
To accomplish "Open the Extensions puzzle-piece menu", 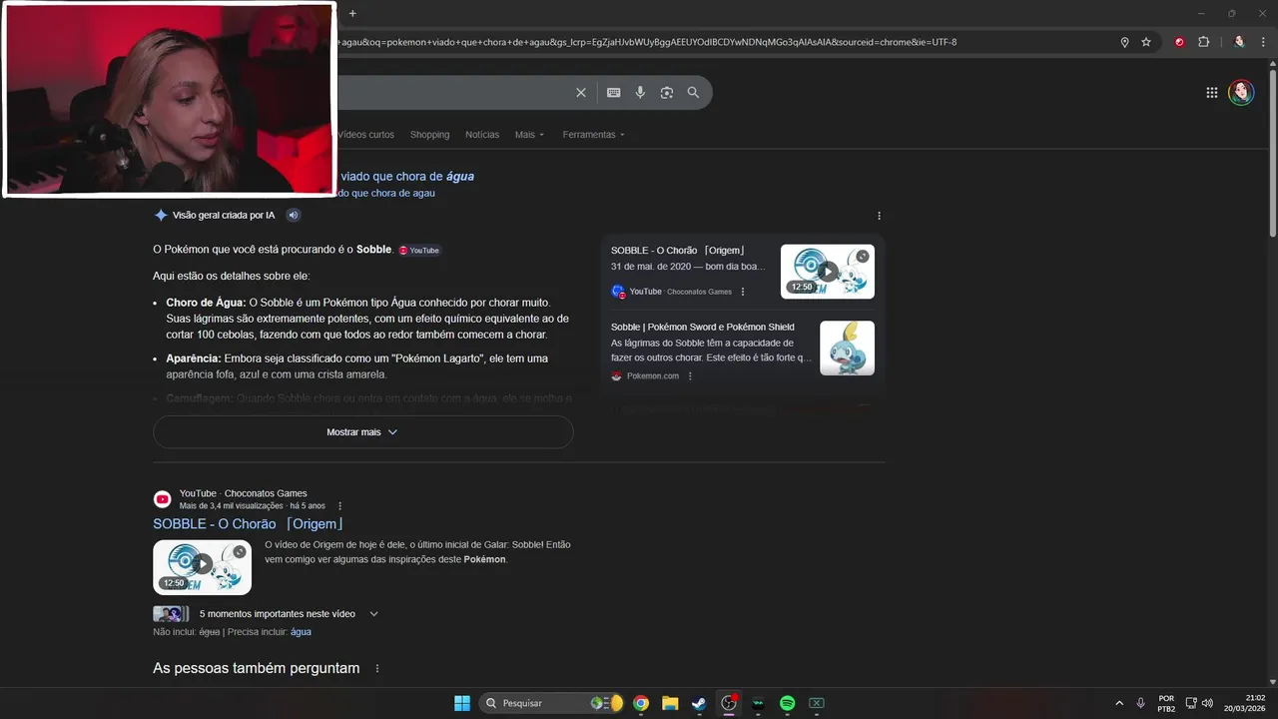I will [1203, 42].
